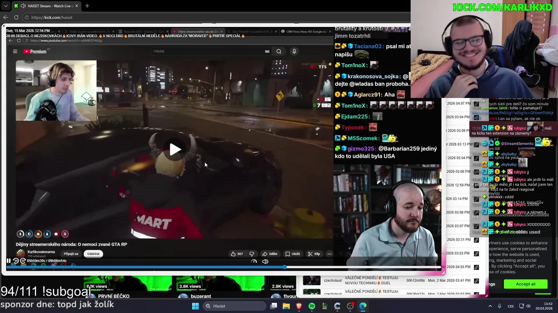This screenshot has height=313, width=558.
Task: Open on-screen keyboard icon in YouTube search
Action: pos(267,51)
